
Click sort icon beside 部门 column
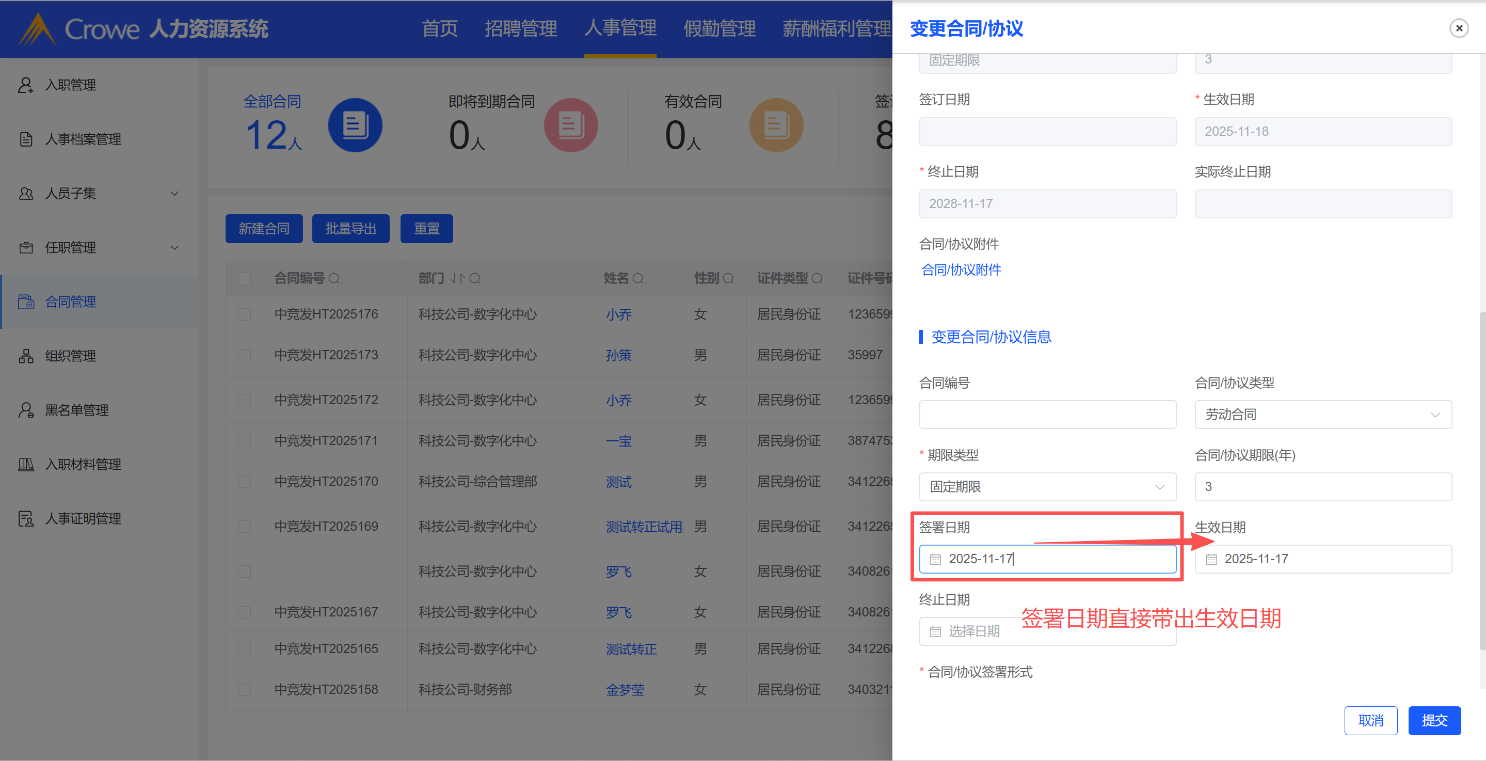457,279
